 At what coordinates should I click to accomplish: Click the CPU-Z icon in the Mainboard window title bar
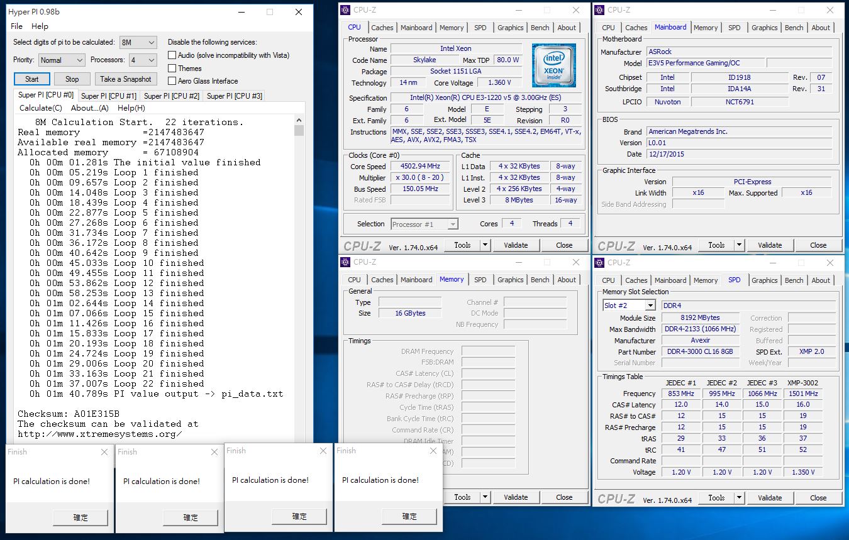(x=599, y=9)
